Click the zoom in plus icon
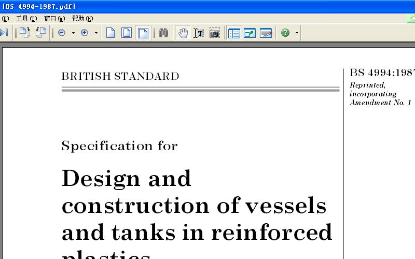Screen dimensions: 415x259 tap(85, 33)
